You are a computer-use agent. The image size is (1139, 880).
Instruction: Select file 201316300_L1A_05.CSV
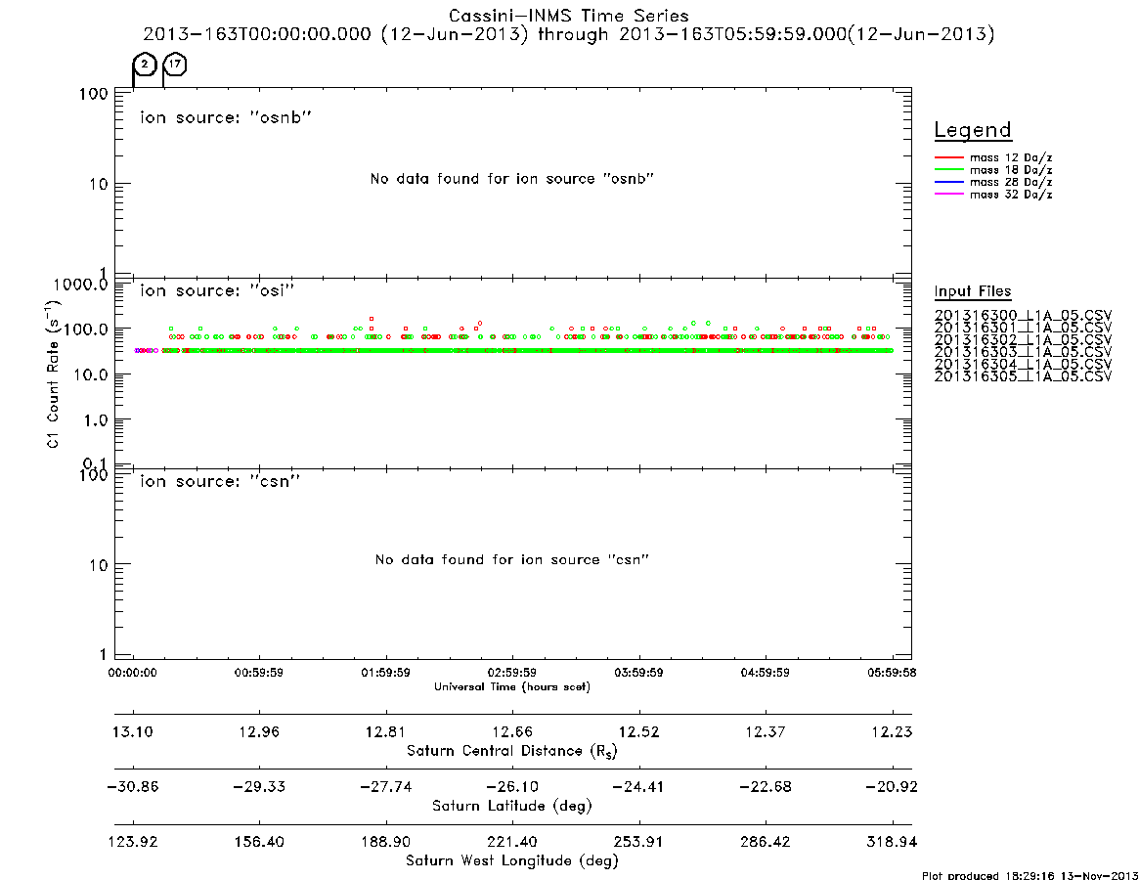click(x=1023, y=316)
